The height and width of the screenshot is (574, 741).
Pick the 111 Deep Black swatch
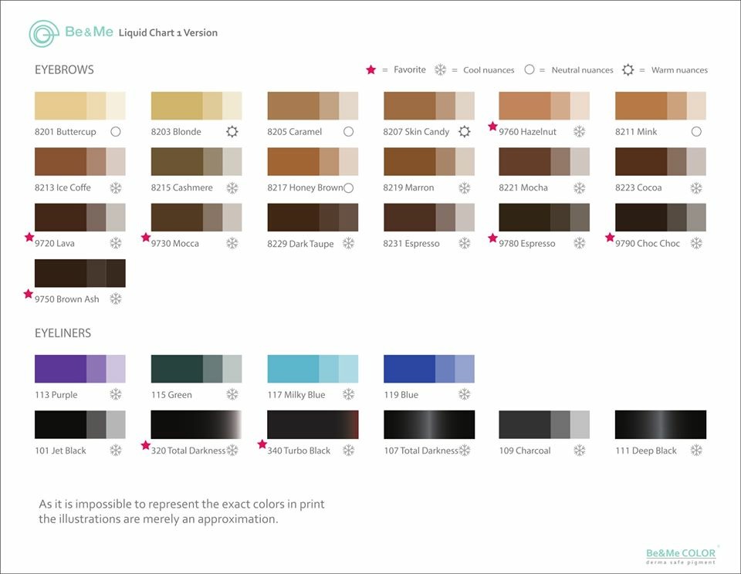point(660,424)
